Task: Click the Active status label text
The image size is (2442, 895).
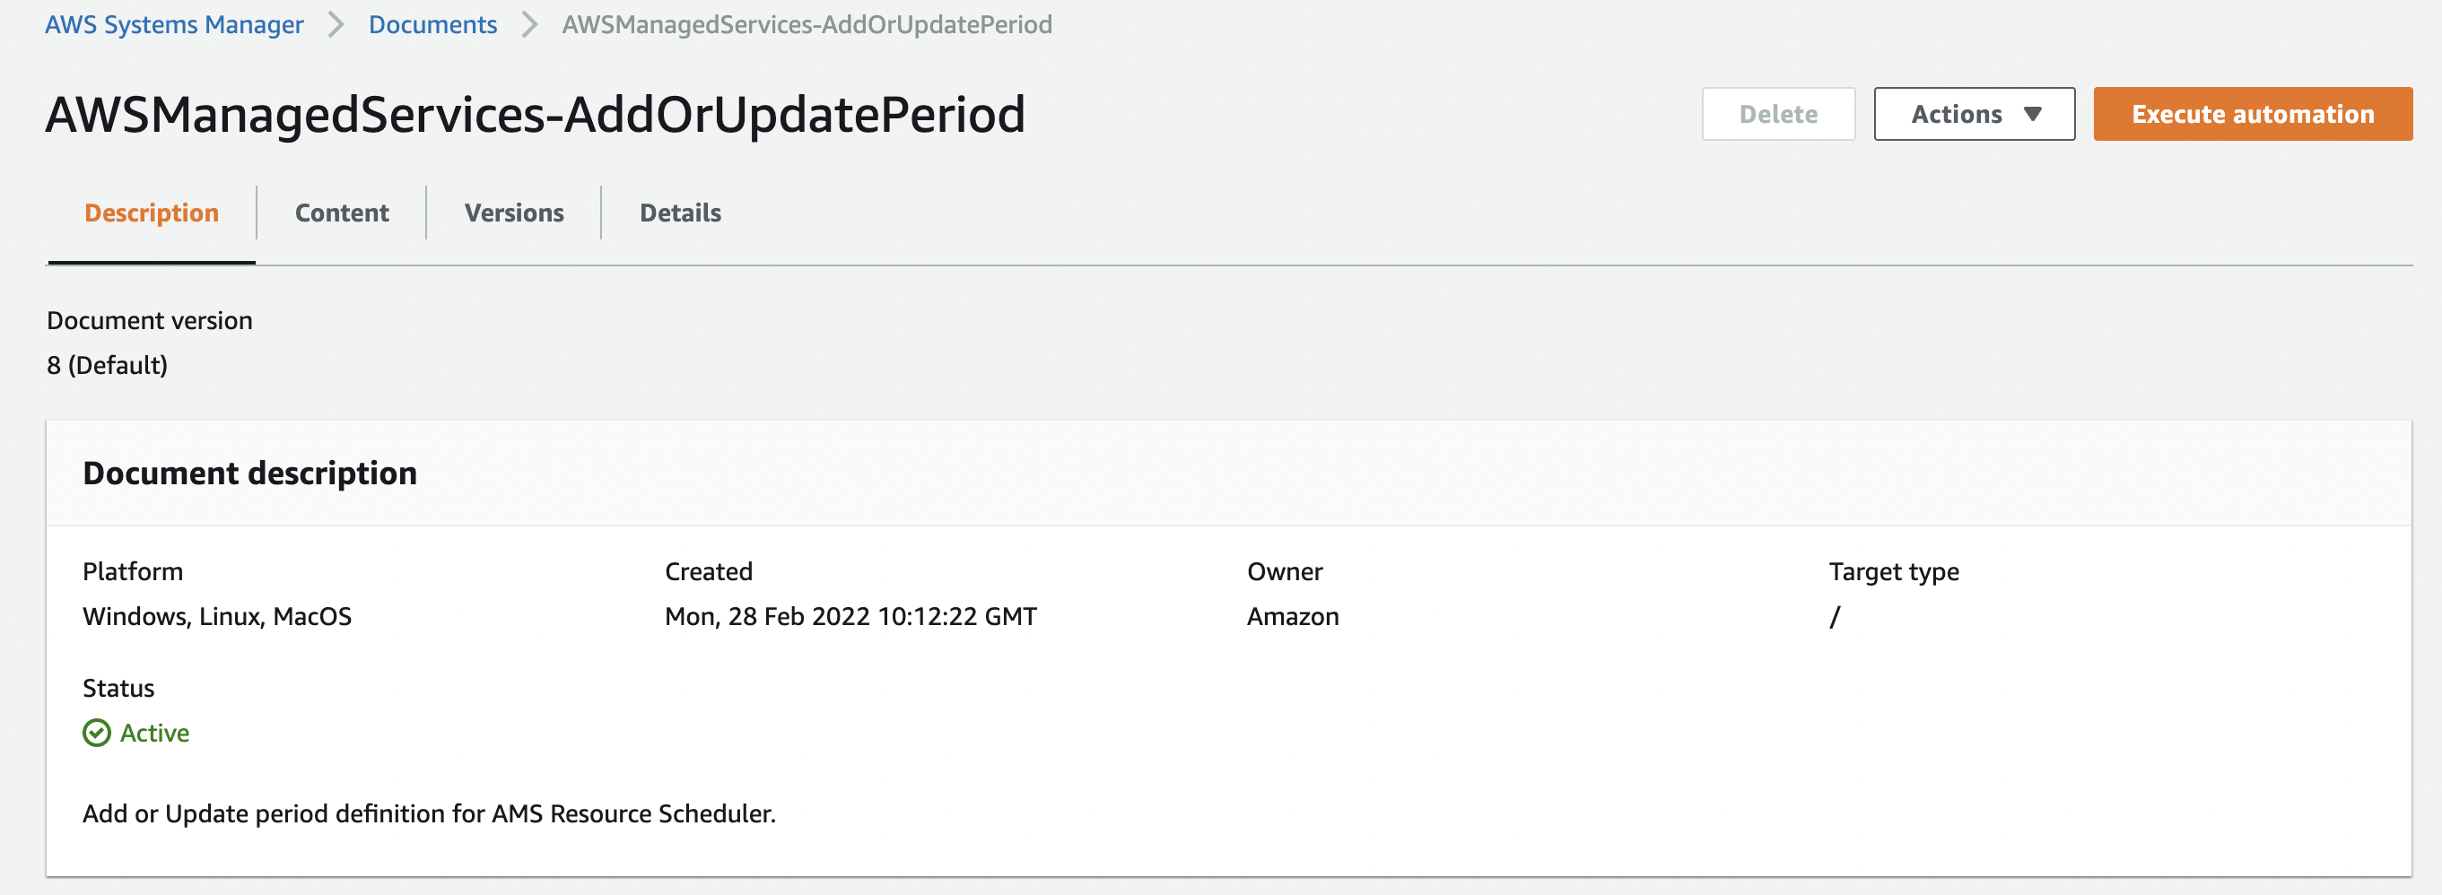Action: (154, 732)
